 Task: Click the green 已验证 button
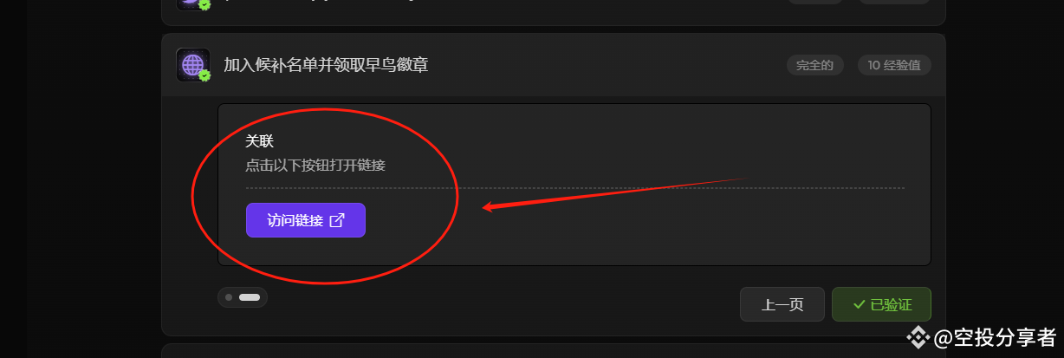[x=881, y=304]
